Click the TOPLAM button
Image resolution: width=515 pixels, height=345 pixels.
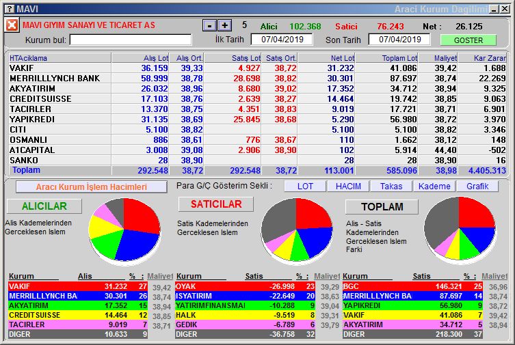(x=382, y=206)
